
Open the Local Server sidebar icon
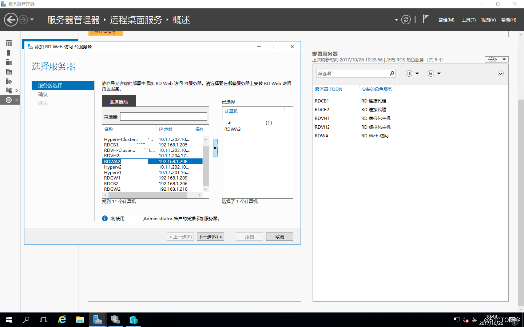[x=9, y=53]
